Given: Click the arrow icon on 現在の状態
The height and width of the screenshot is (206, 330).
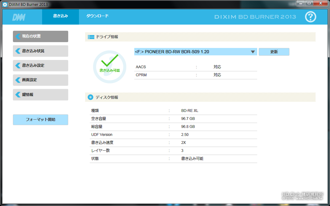Looking at the screenshot, I should coord(18,36).
